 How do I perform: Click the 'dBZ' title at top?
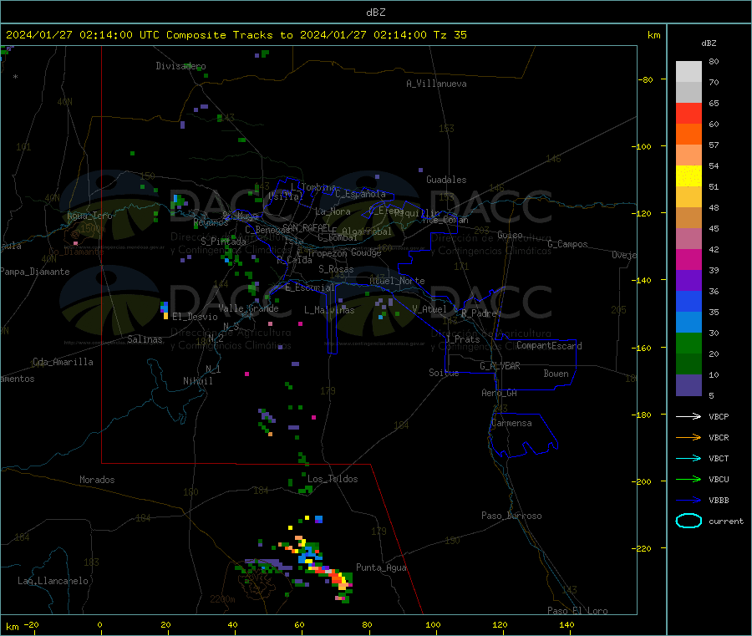375,13
